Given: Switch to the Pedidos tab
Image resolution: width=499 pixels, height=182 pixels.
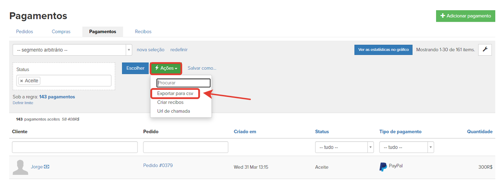Looking at the screenshot, I should click(x=25, y=32).
